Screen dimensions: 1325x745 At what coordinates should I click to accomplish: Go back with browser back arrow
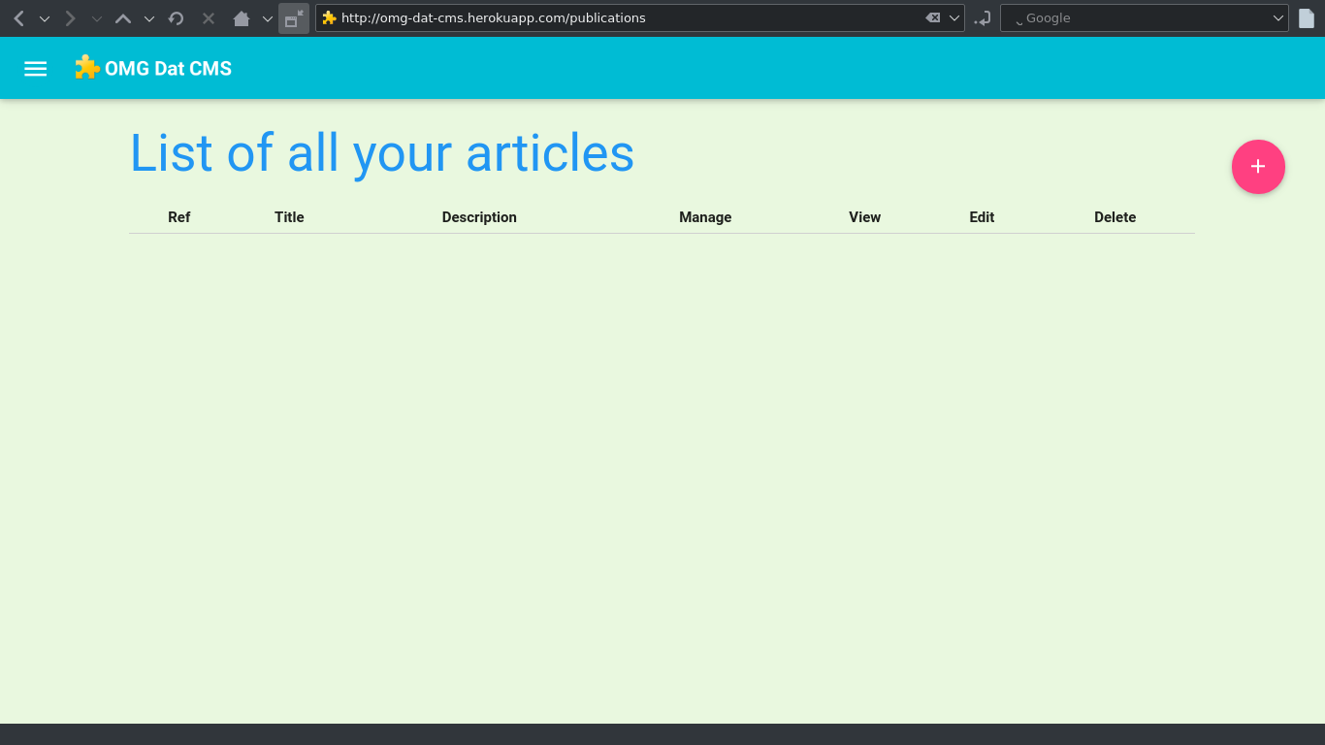click(x=18, y=18)
